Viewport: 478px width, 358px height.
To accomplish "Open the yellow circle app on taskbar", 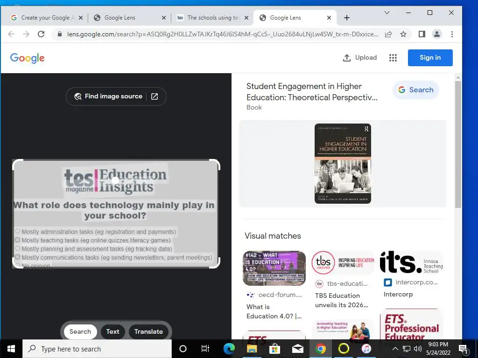I will [344, 349].
